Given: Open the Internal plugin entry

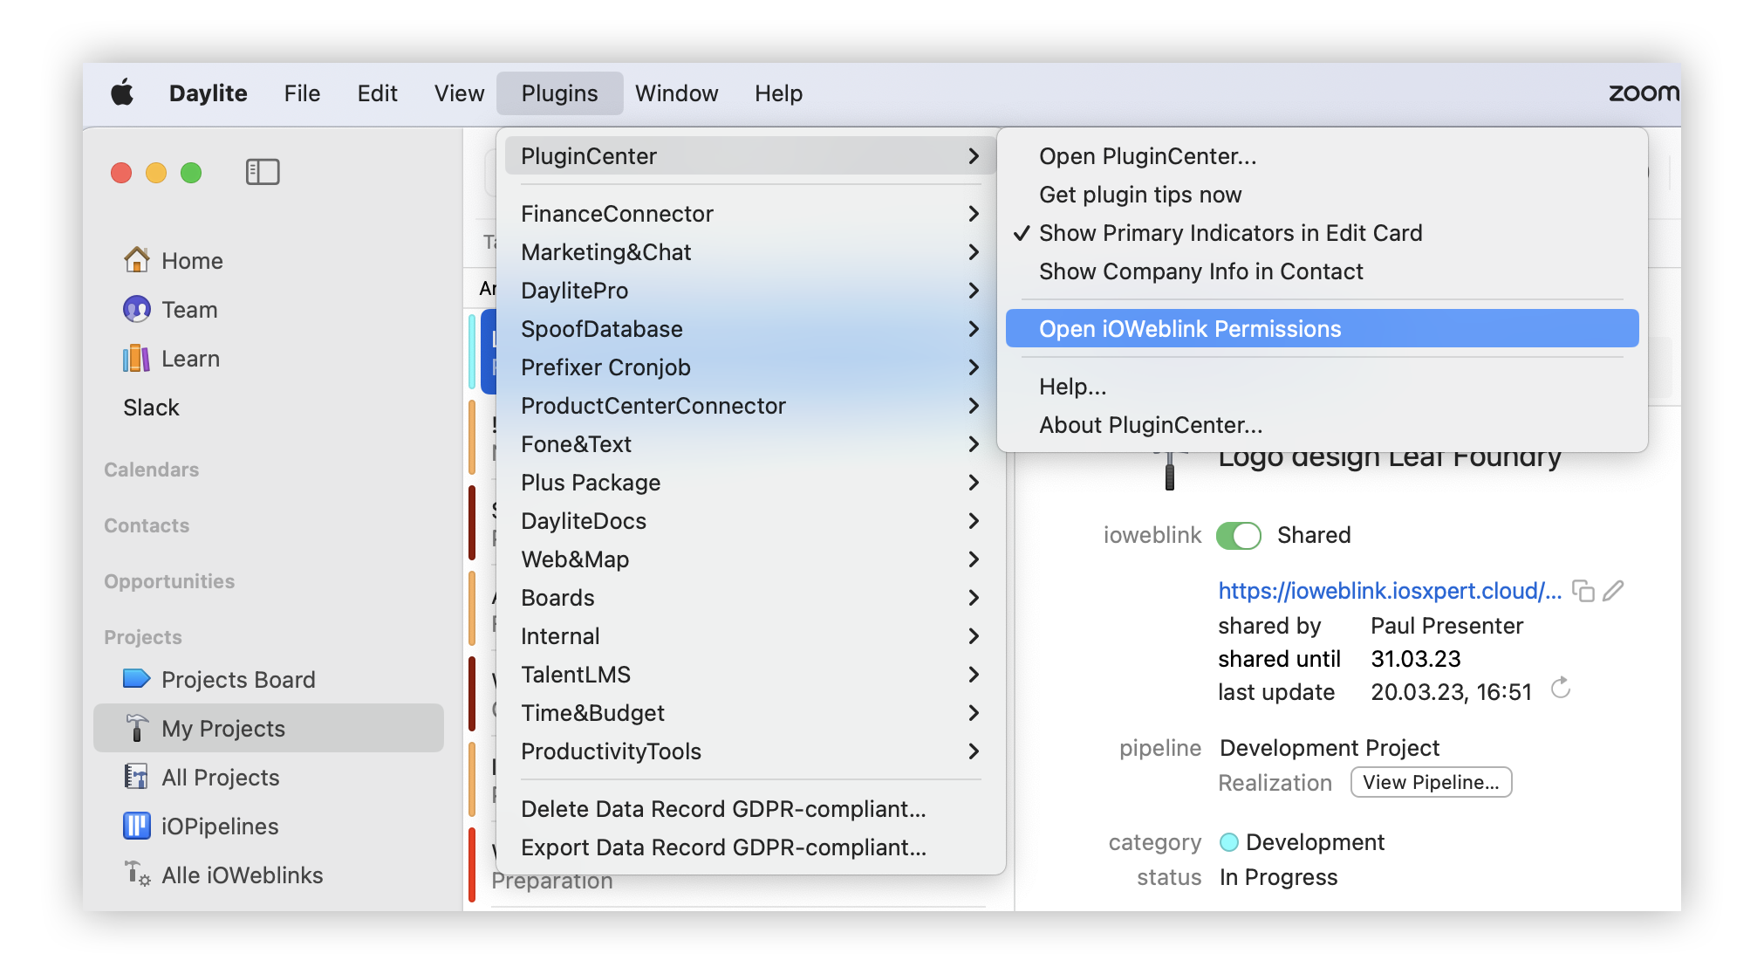Looking at the screenshot, I should [x=751, y=636].
